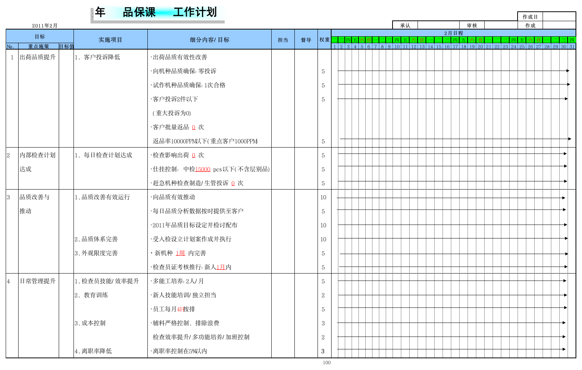The width and height of the screenshot is (582, 370).
Task: Click '新机种 1周 内完善' cell
Action: 178,253
